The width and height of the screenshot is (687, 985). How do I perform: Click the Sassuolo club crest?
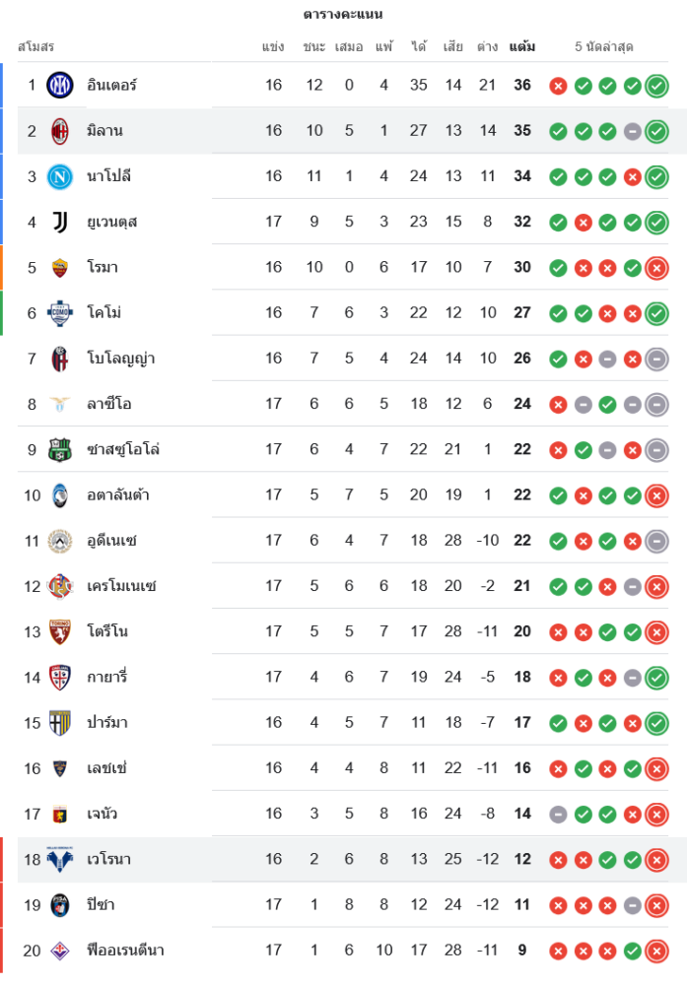click(x=60, y=449)
